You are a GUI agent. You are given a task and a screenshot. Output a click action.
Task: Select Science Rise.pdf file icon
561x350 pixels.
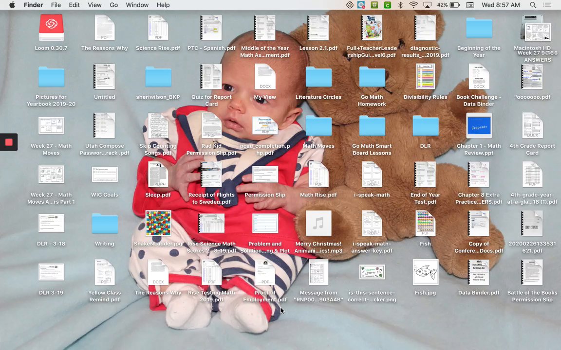tap(158, 28)
